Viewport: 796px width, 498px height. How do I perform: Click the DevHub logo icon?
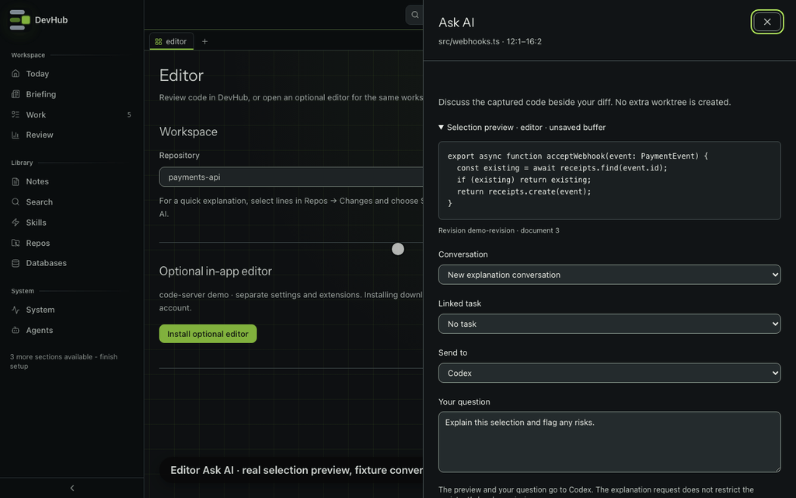pos(19,19)
